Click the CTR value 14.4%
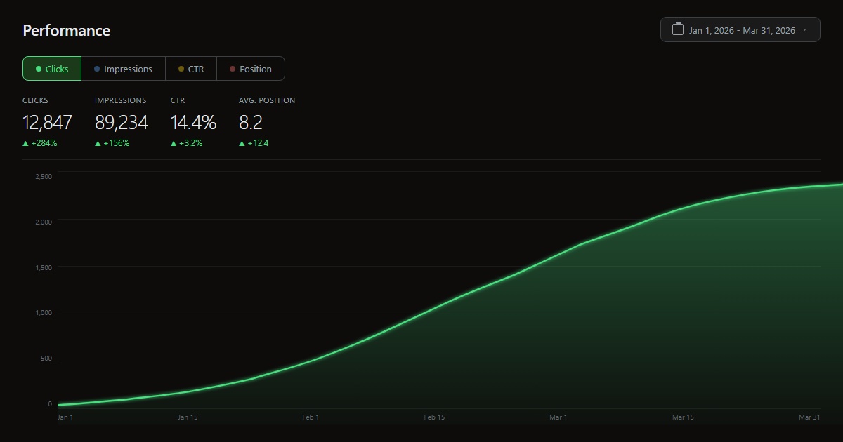The height and width of the screenshot is (442, 843). point(193,123)
